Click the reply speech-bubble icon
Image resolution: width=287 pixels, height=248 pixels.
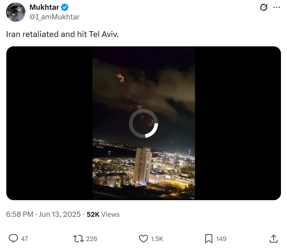(x=13, y=239)
